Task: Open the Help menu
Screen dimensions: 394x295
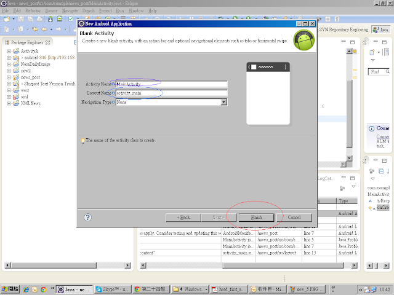Action: pyautogui.click(x=153, y=10)
